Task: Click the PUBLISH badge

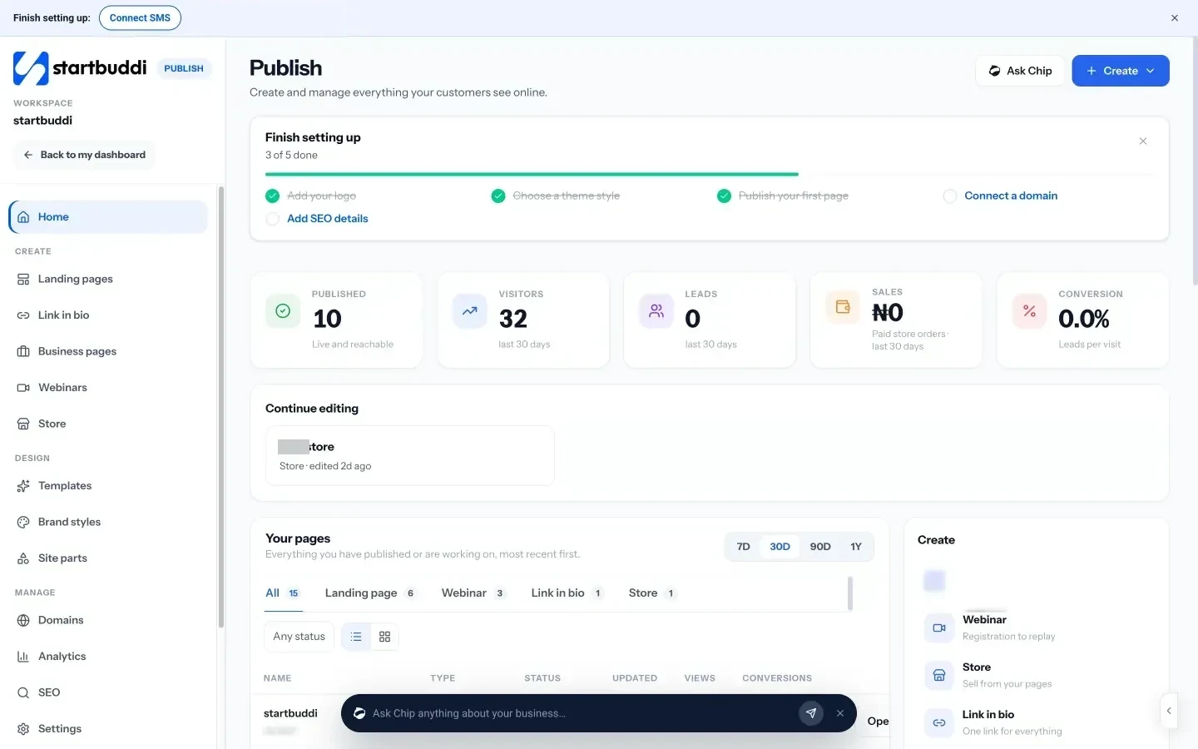Action: point(184,68)
